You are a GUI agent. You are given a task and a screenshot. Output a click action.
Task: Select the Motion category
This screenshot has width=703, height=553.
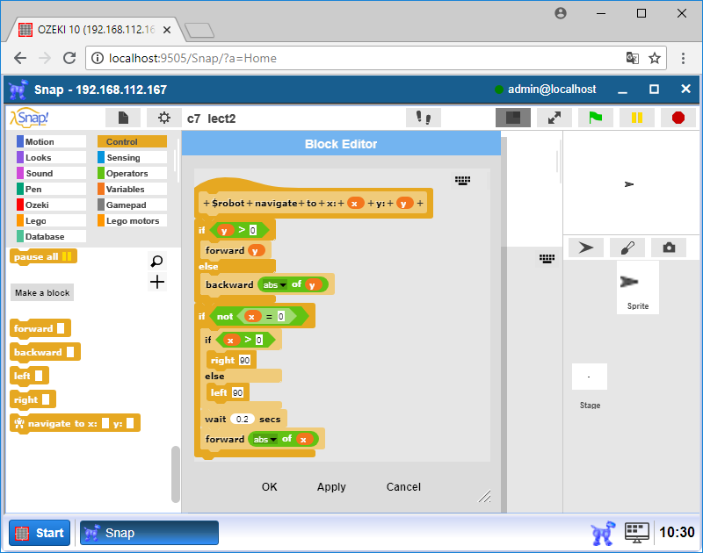pos(51,141)
